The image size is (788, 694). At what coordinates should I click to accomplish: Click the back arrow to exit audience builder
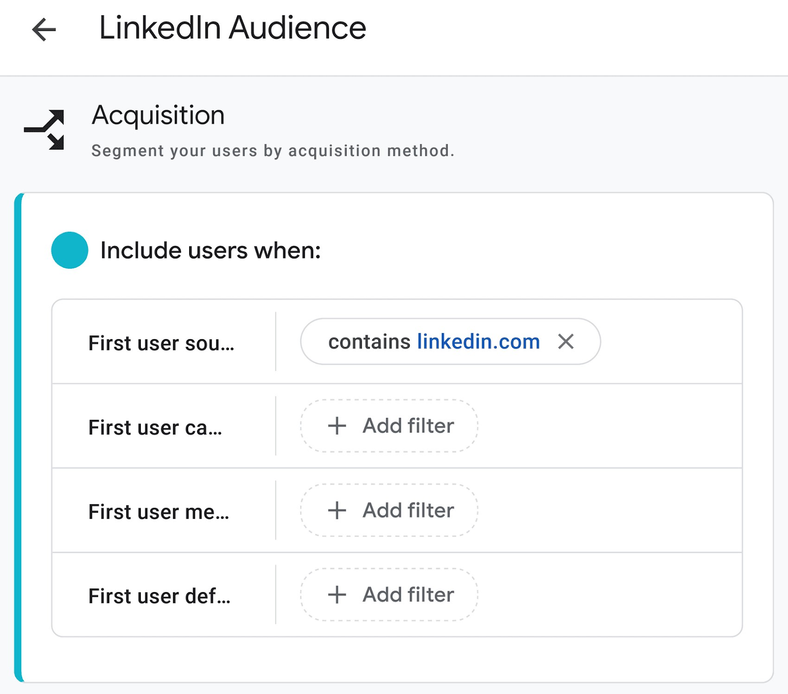tap(43, 30)
